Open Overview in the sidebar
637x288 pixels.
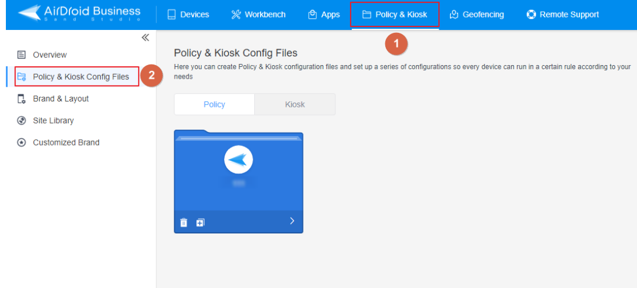[x=42, y=55]
